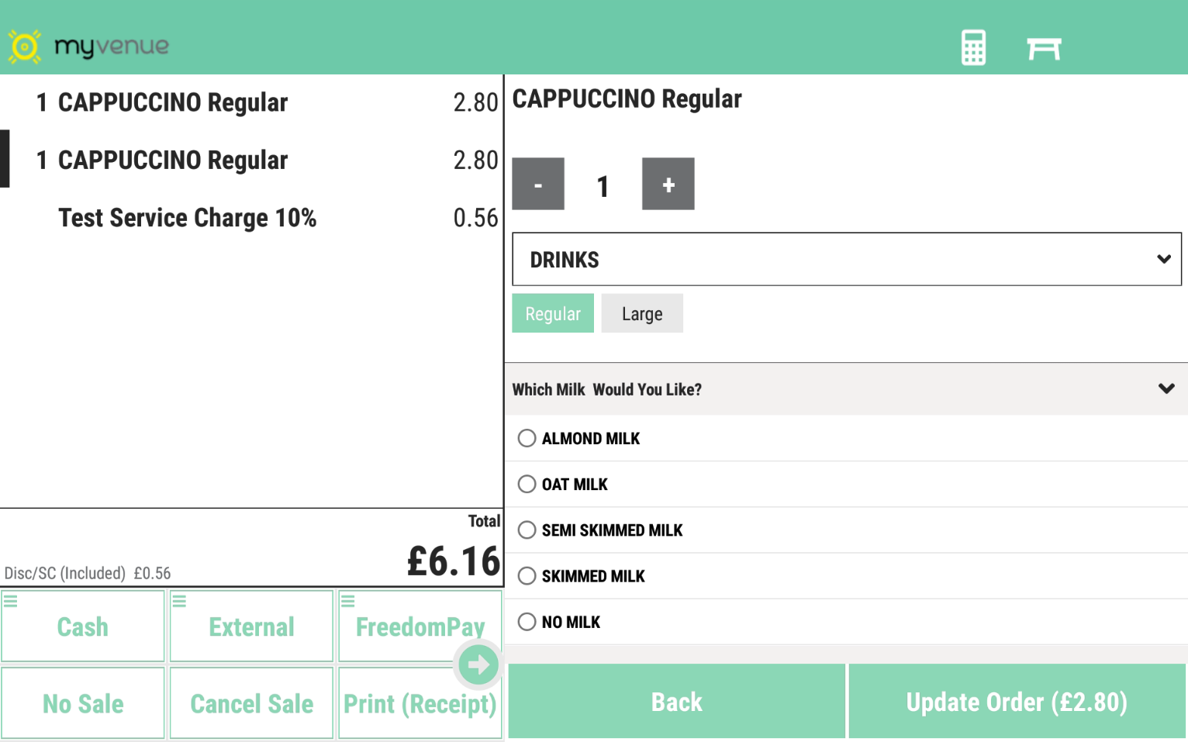Click the myvenue sun logo
This screenshot has height=742, width=1188.
(25, 47)
